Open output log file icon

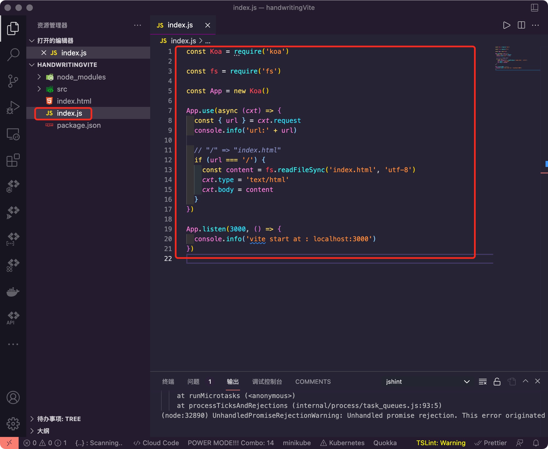pyautogui.click(x=511, y=382)
